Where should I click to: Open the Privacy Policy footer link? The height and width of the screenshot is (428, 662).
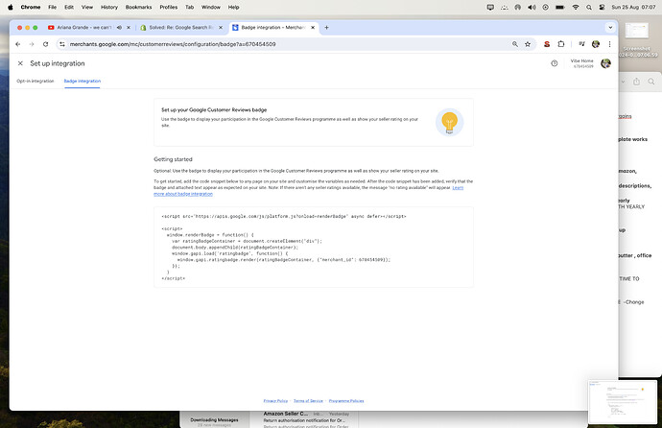pos(275,400)
